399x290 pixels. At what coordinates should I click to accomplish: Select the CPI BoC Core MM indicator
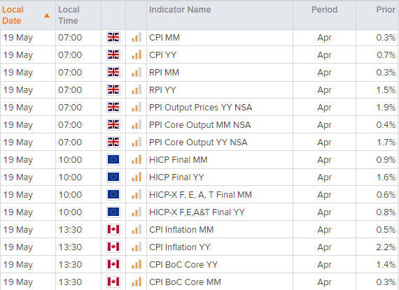click(185, 282)
